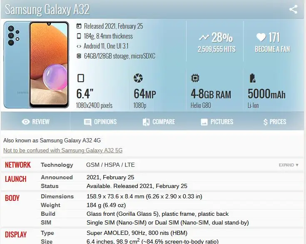Click the Samsung Galaxy A32 page title

click(x=47, y=10)
